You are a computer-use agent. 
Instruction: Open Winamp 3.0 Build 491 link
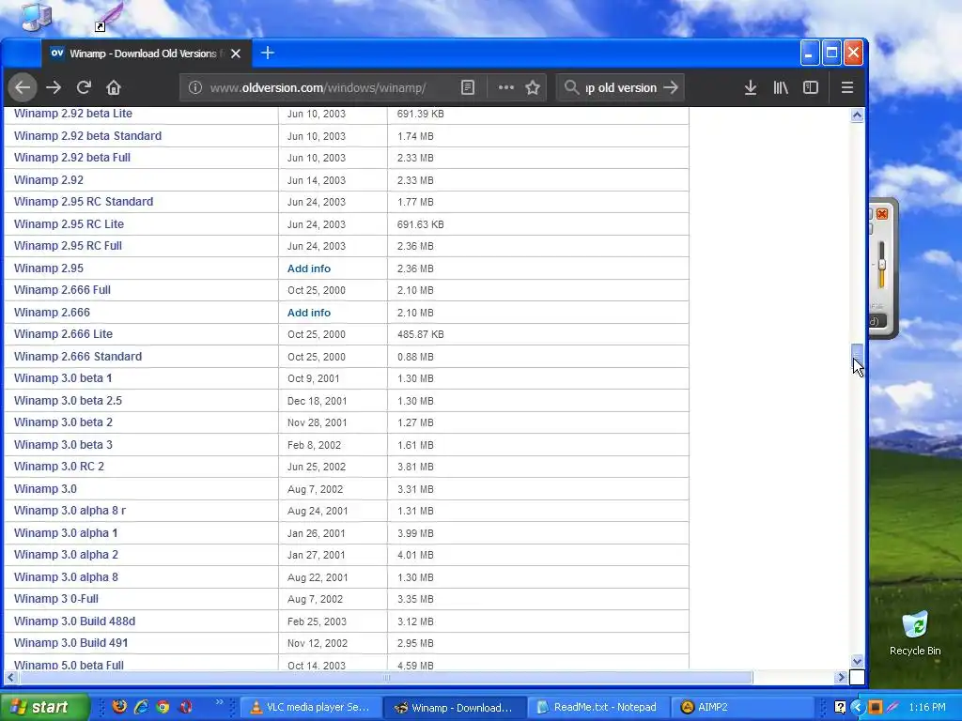point(71,643)
